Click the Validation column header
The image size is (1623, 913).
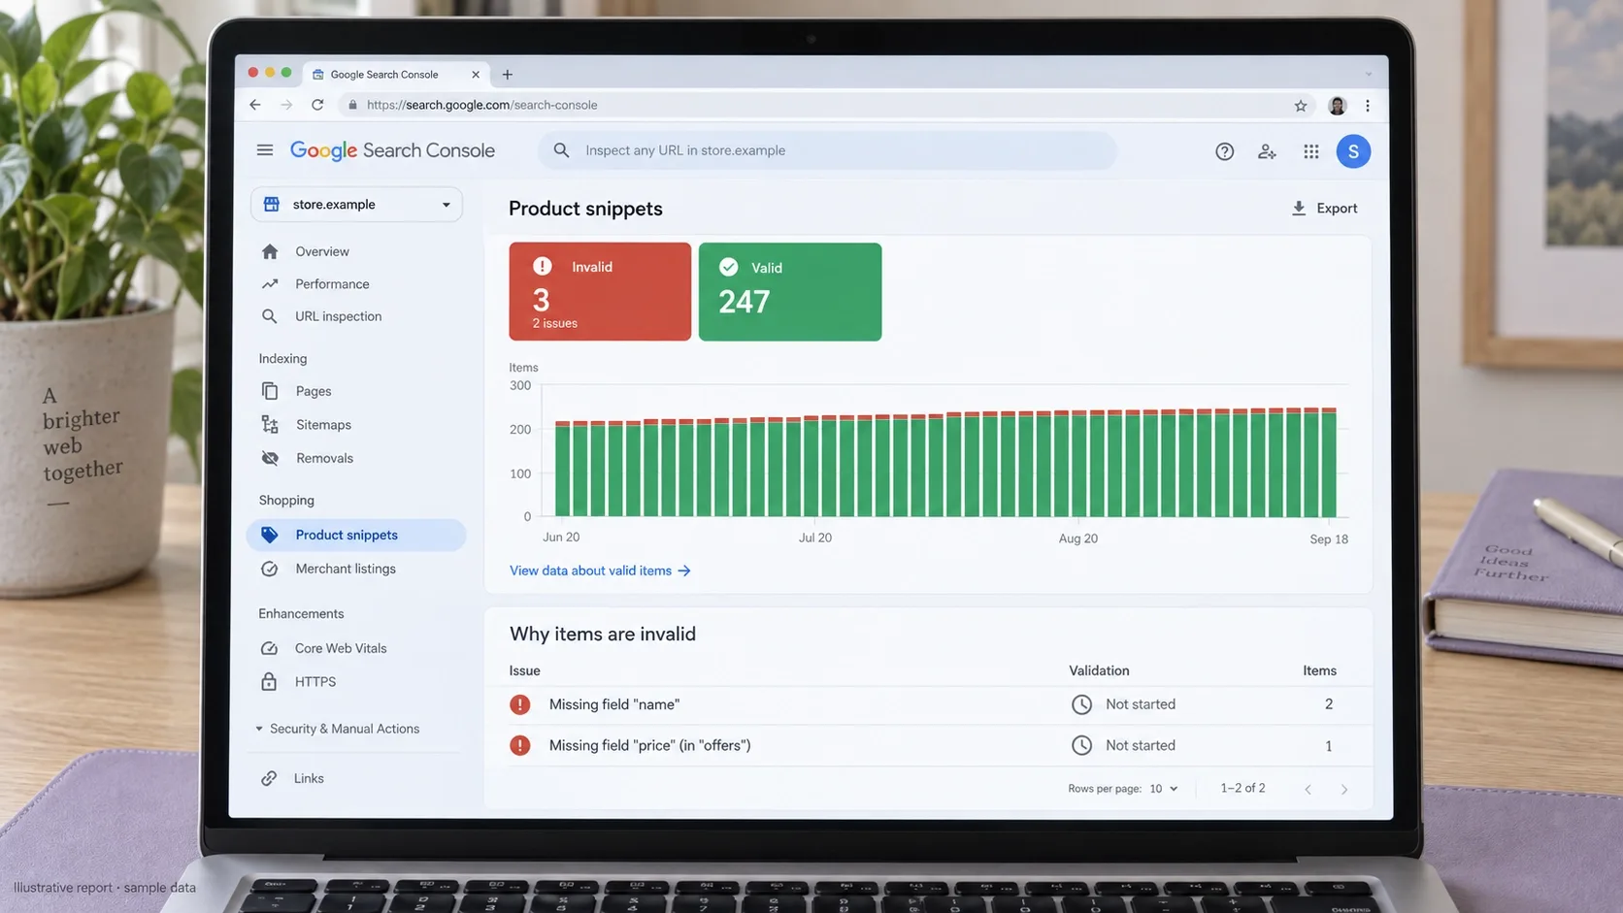[x=1099, y=670]
